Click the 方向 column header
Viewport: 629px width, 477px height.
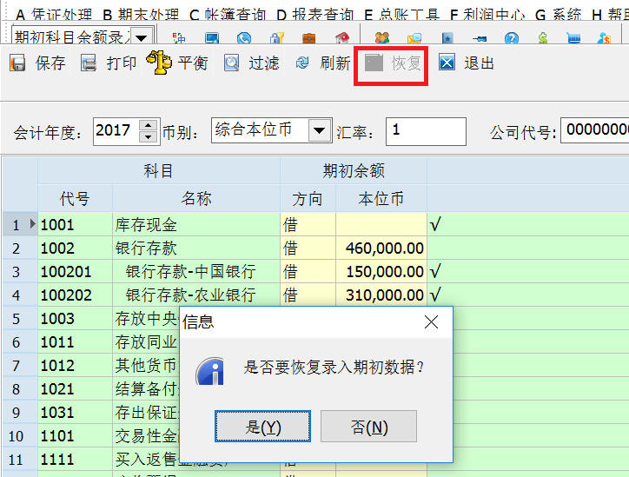(308, 199)
